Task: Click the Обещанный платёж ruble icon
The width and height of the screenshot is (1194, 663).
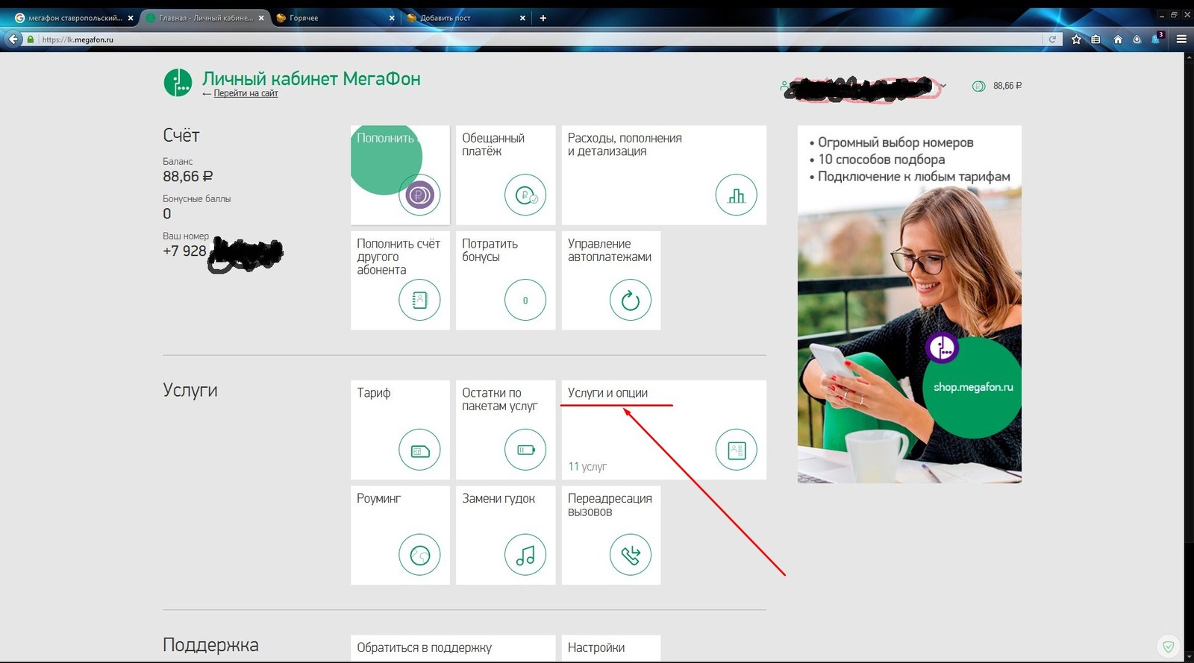Action: 525,195
